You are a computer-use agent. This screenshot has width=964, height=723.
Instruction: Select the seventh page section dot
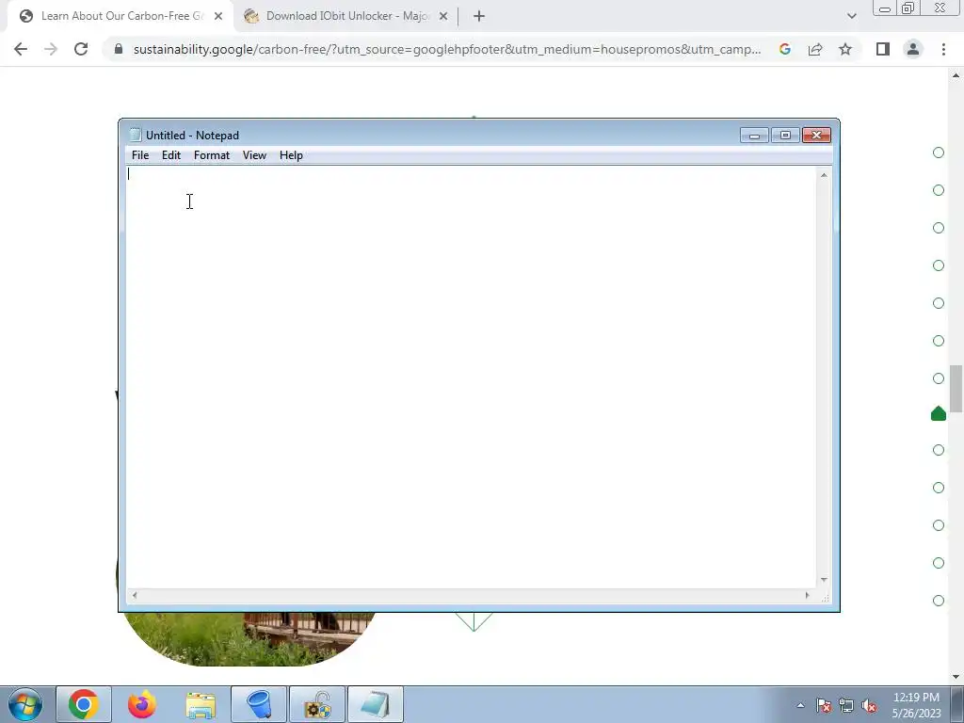pos(939,378)
